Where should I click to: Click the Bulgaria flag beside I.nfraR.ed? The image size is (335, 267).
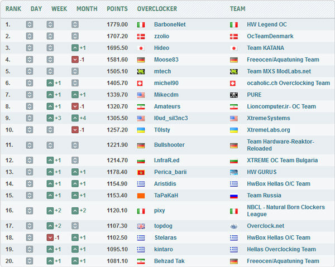(x=141, y=161)
